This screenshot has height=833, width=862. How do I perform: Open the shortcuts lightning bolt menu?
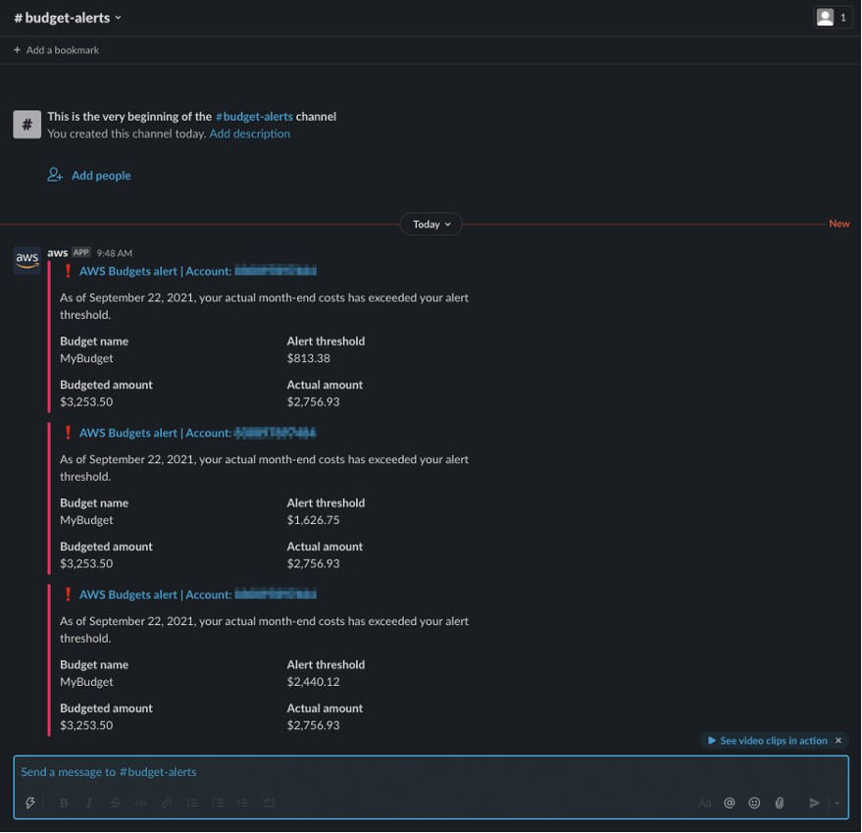pos(30,803)
